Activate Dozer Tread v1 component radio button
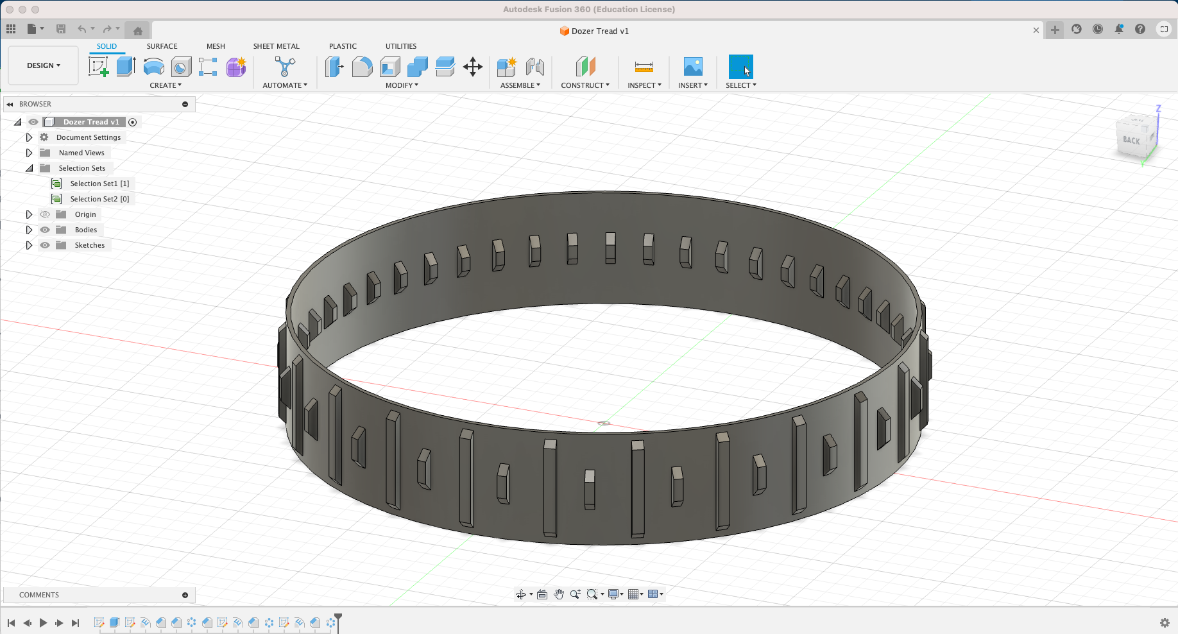 pos(133,122)
